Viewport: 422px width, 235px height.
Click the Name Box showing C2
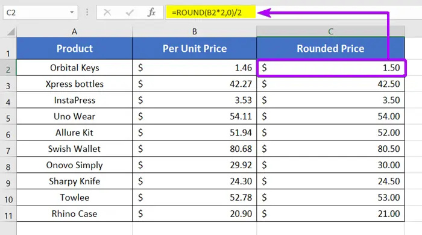point(40,13)
